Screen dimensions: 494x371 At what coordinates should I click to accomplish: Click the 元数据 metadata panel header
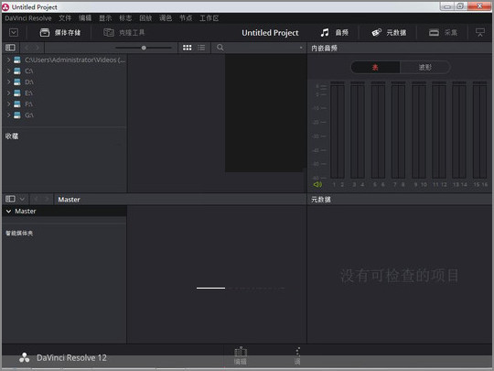click(321, 200)
